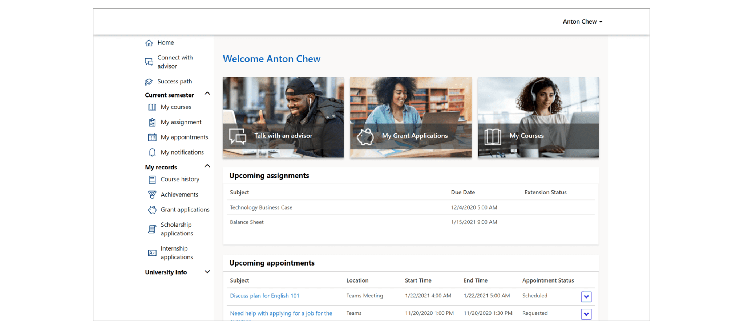Click the 1/15/2021 9:00 AM due date

click(x=474, y=222)
